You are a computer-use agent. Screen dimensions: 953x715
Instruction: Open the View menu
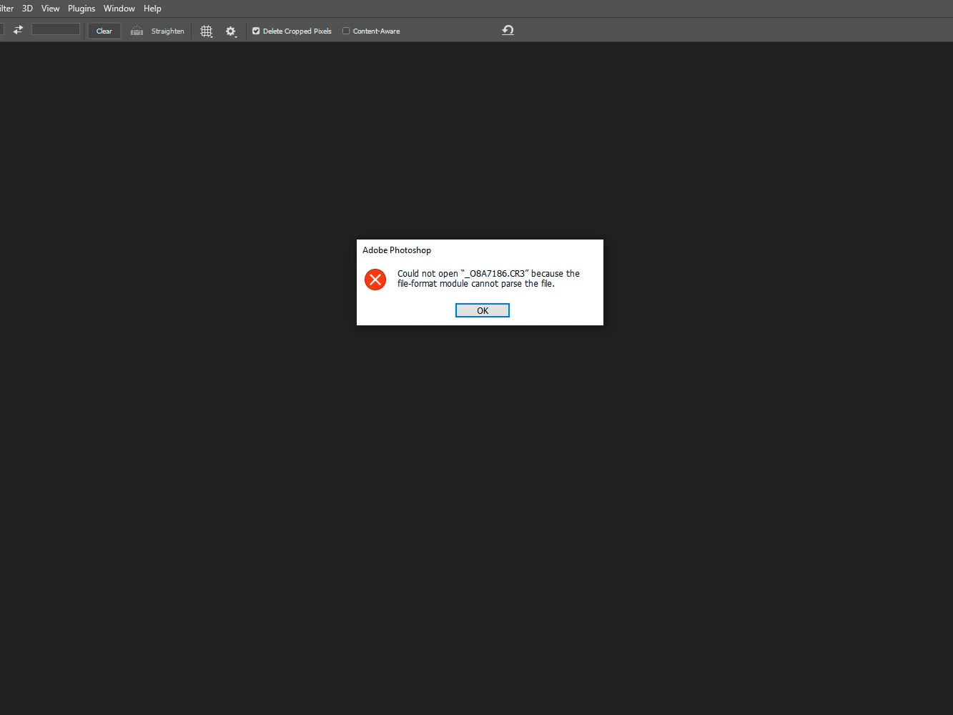tap(50, 9)
